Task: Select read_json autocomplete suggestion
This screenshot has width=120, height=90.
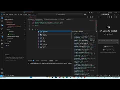Action: coord(54,41)
